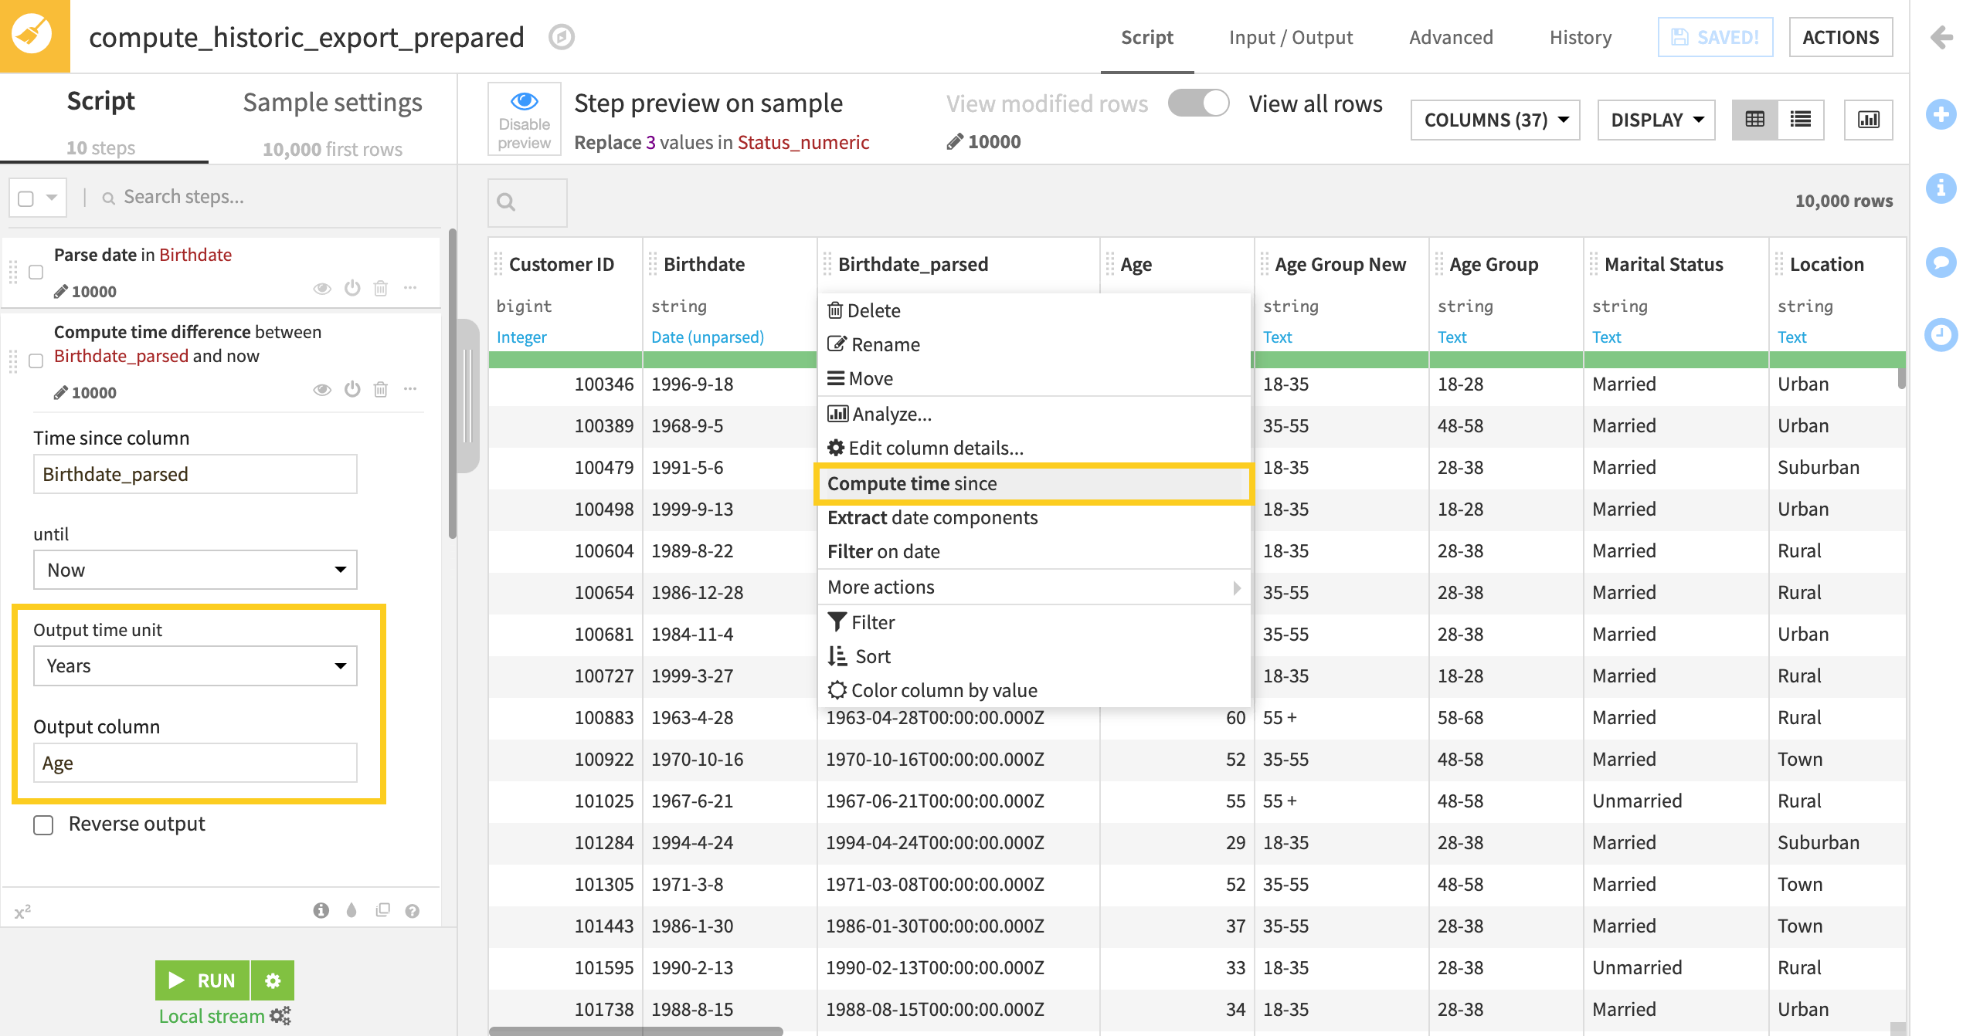The image size is (1963, 1036).
Task: Switch to list view of columns
Action: click(1801, 119)
